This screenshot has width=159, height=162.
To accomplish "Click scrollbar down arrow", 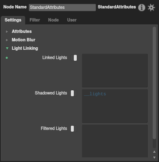I will point(154,157).
